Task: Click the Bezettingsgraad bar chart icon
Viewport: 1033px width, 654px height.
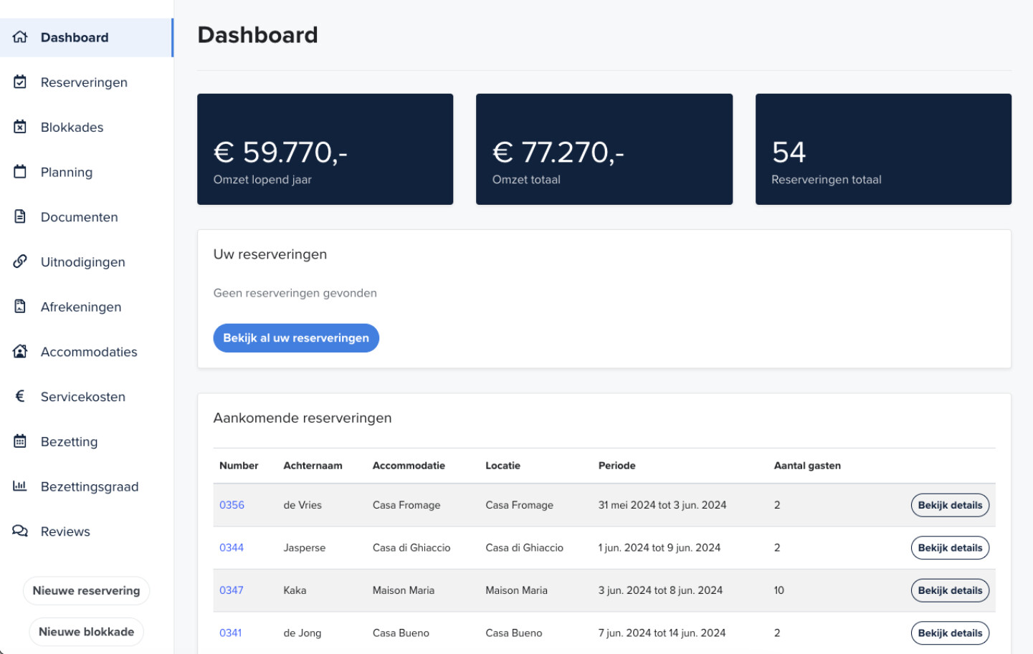Action: (20, 486)
